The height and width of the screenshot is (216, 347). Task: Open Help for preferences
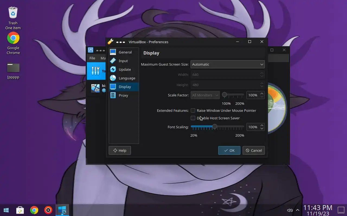(120, 150)
